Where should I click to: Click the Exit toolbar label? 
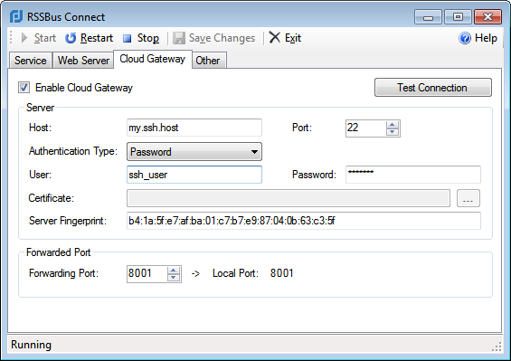[293, 38]
